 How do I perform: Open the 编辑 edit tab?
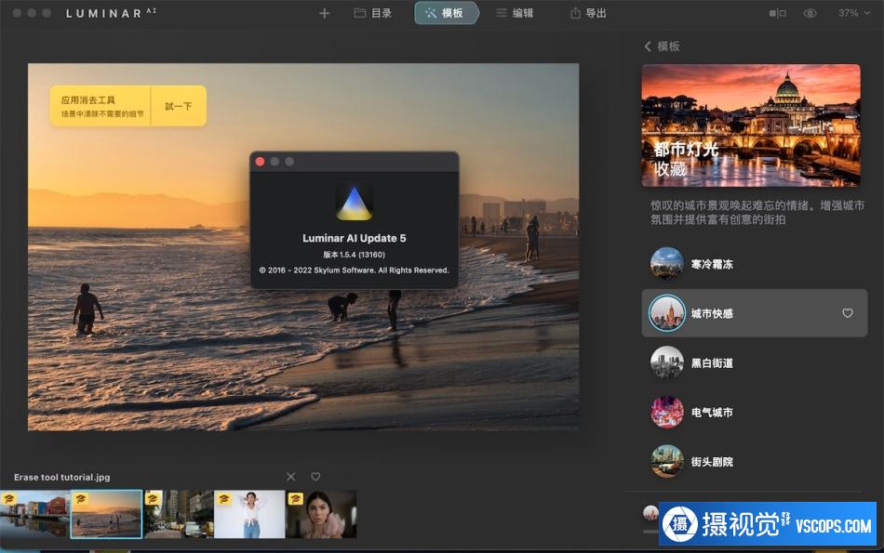(515, 13)
